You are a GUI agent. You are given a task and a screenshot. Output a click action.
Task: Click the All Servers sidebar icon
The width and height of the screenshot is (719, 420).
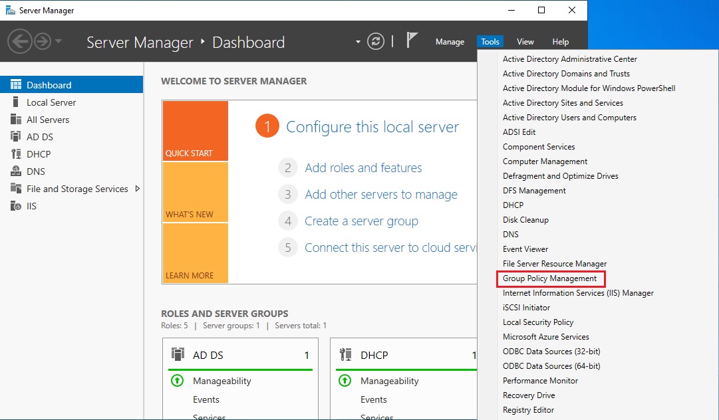click(15, 120)
